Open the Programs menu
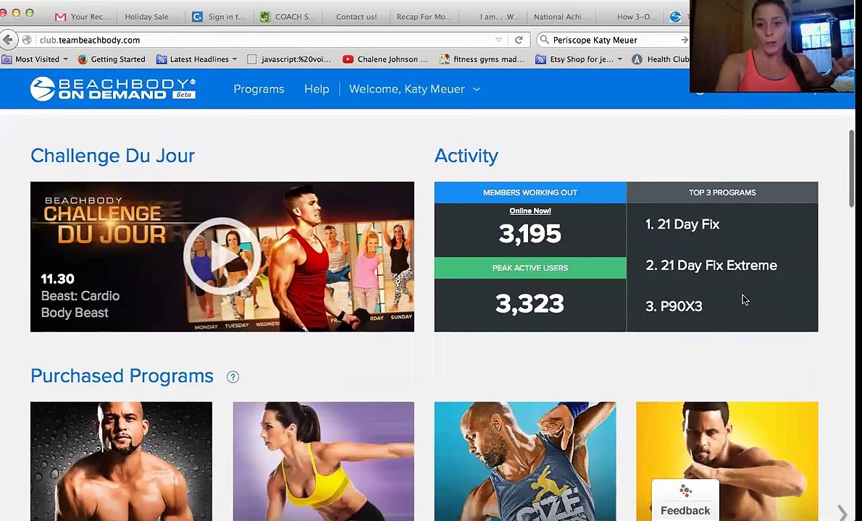This screenshot has width=862, height=521. pos(259,89)
